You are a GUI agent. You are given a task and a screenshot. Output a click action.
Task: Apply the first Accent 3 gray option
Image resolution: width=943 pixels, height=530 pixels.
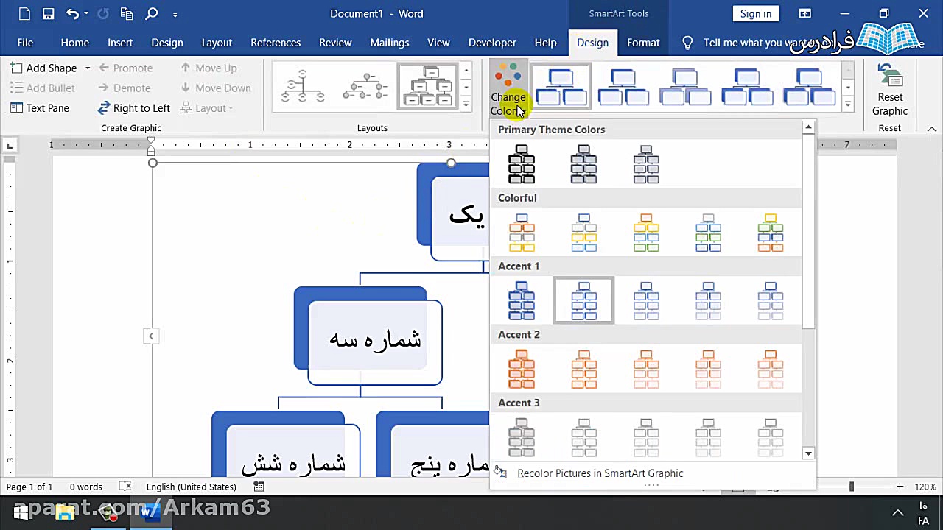(x=522, y=437)
